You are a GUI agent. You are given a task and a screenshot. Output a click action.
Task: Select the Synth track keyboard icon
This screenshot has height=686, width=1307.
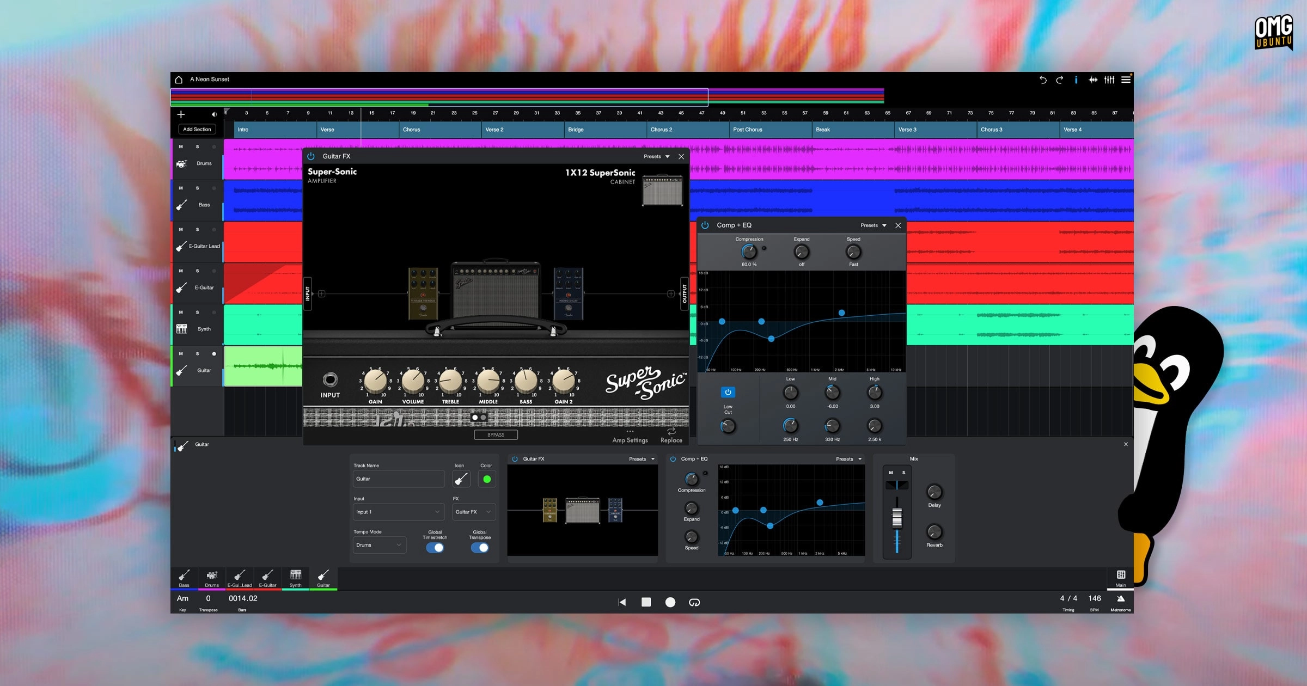182,329
